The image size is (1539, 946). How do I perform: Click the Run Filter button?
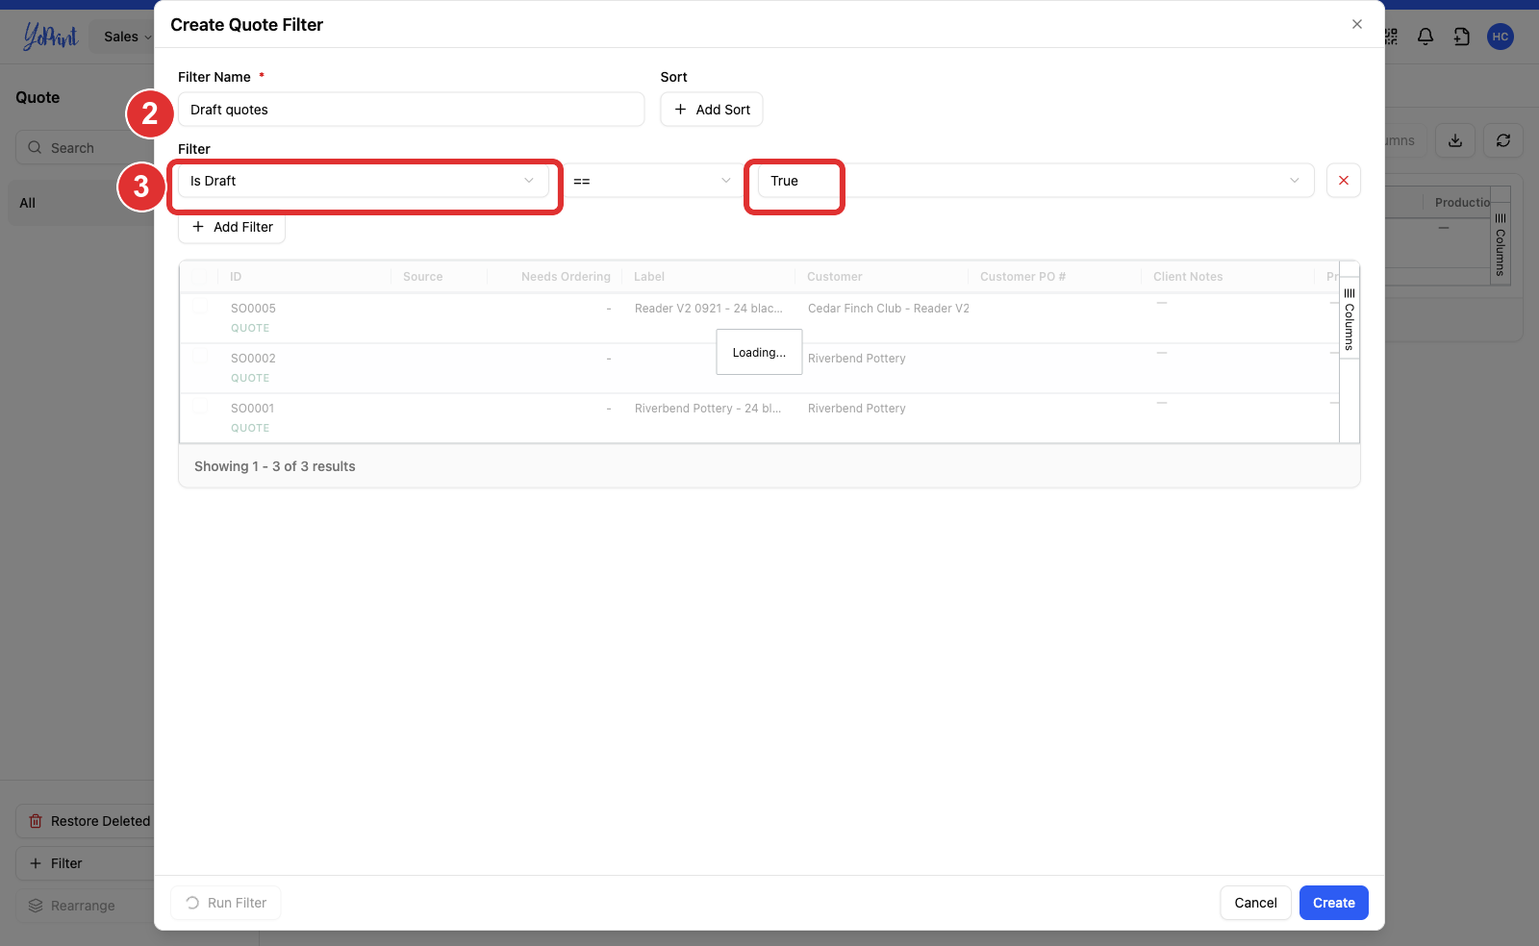226,903
